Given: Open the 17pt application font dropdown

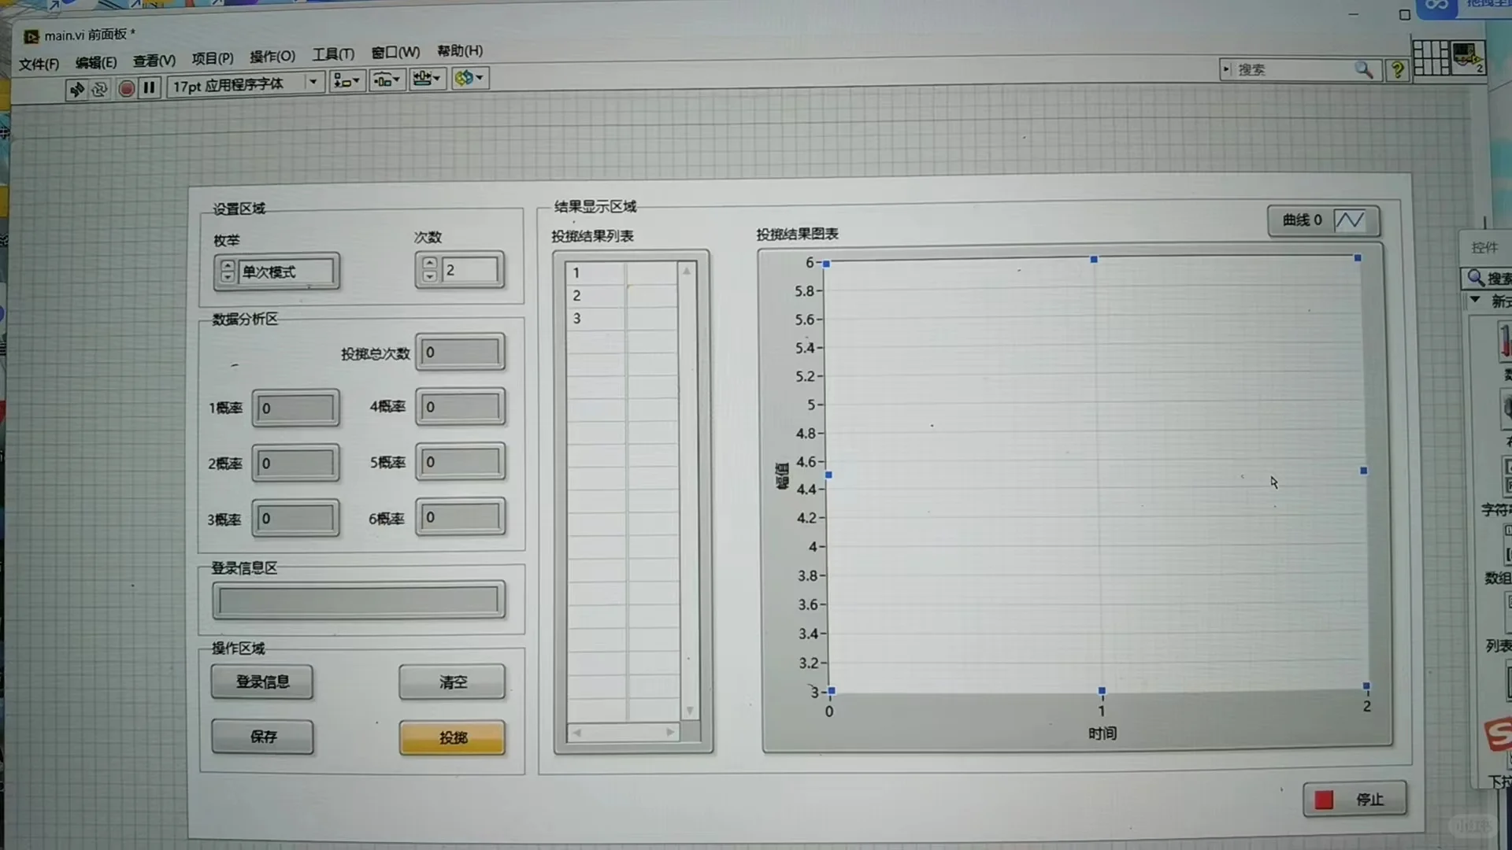Looking at the screenshot, I should point(313,81).
